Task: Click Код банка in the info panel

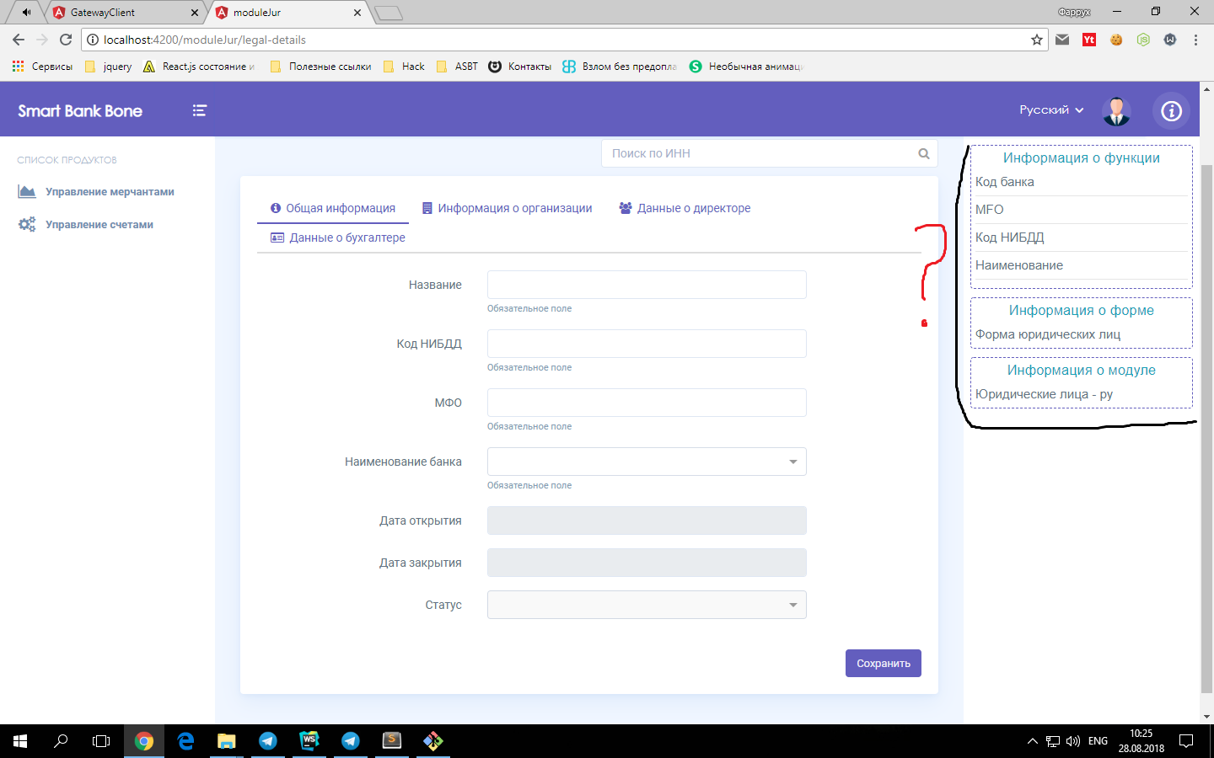Action: tap(1005, 182)
